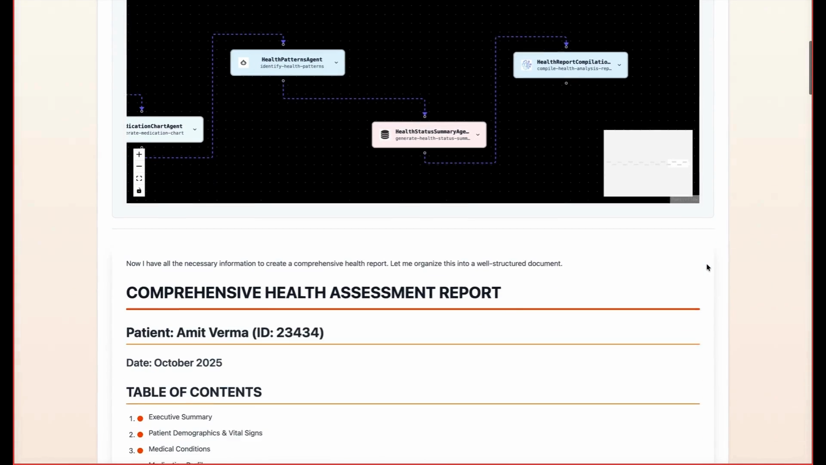
Task: Expand the HealthStatusSummaryAgent node chevron
Action: point(478,135)
